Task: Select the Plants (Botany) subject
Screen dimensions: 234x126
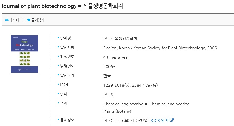Action: (117, 111)
